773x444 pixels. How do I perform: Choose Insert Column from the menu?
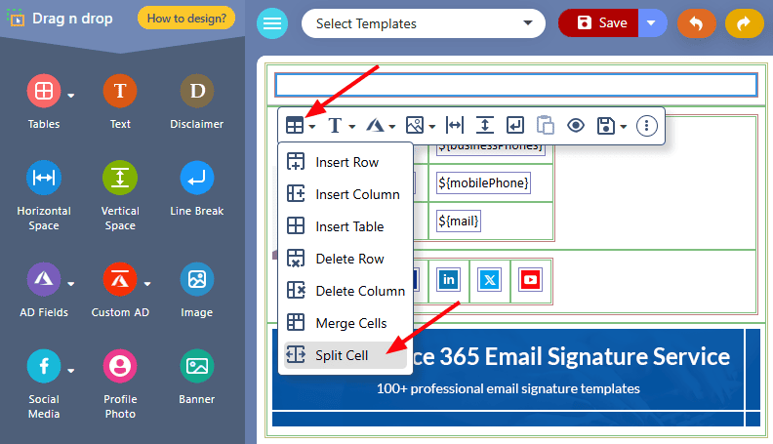coord(346,194)
